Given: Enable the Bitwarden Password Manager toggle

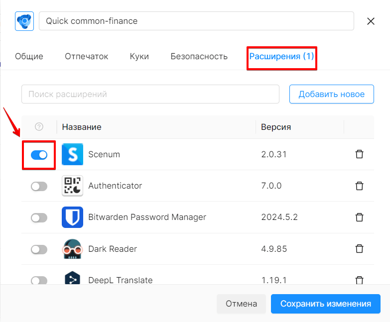Looking at the screenshot, I should click(39, 218).
